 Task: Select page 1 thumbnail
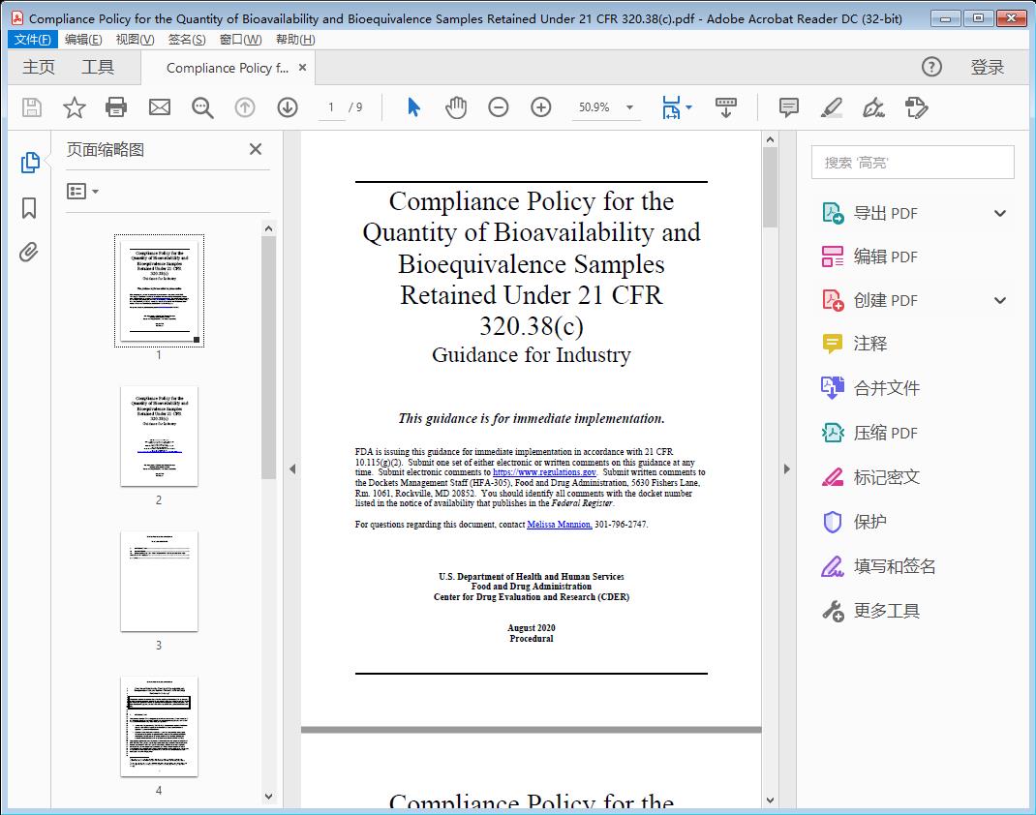tap(159, 290)
